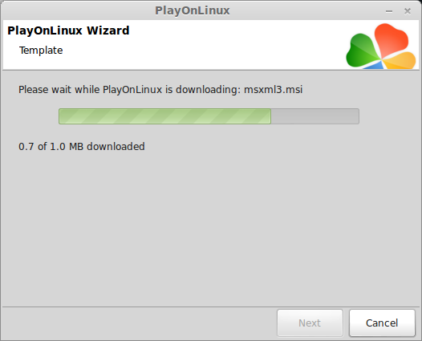The image size is (422, 341).
Task: Click the center of the clover logo
Action: tap(381, 57)
